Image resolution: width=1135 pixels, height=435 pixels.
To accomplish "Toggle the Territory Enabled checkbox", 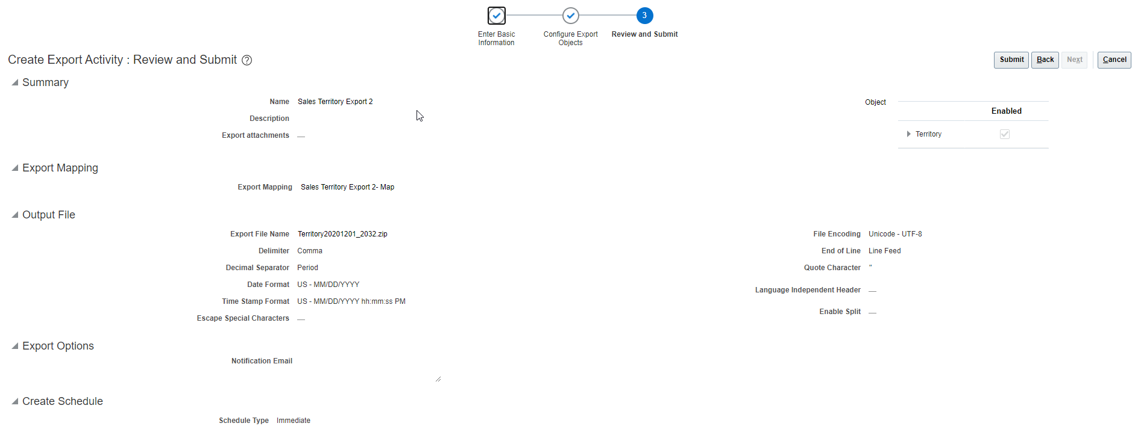I will (1005, 134).
